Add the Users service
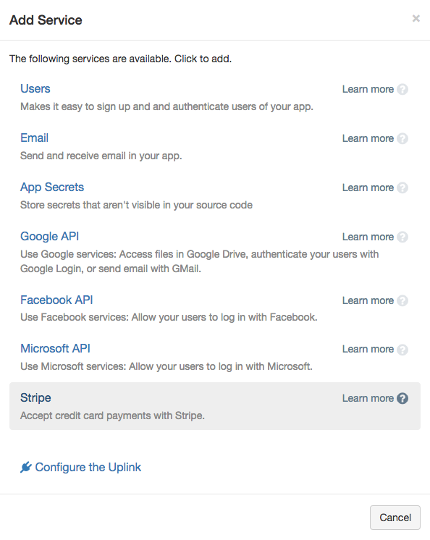Viewport: 430px width, 540px height. click(35, 88)
